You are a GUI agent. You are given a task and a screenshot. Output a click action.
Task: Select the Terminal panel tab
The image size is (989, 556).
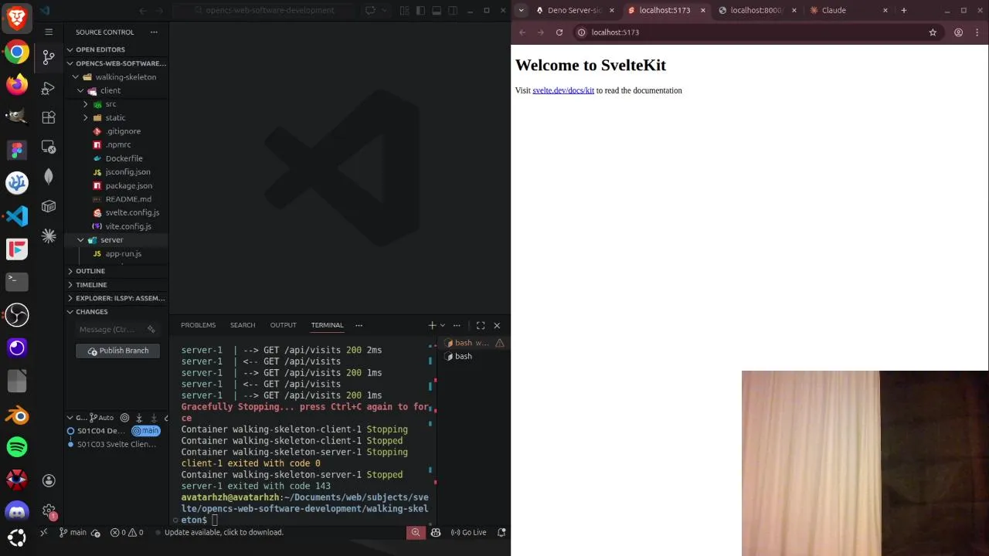pyautogui.click(x=327, y=325)
